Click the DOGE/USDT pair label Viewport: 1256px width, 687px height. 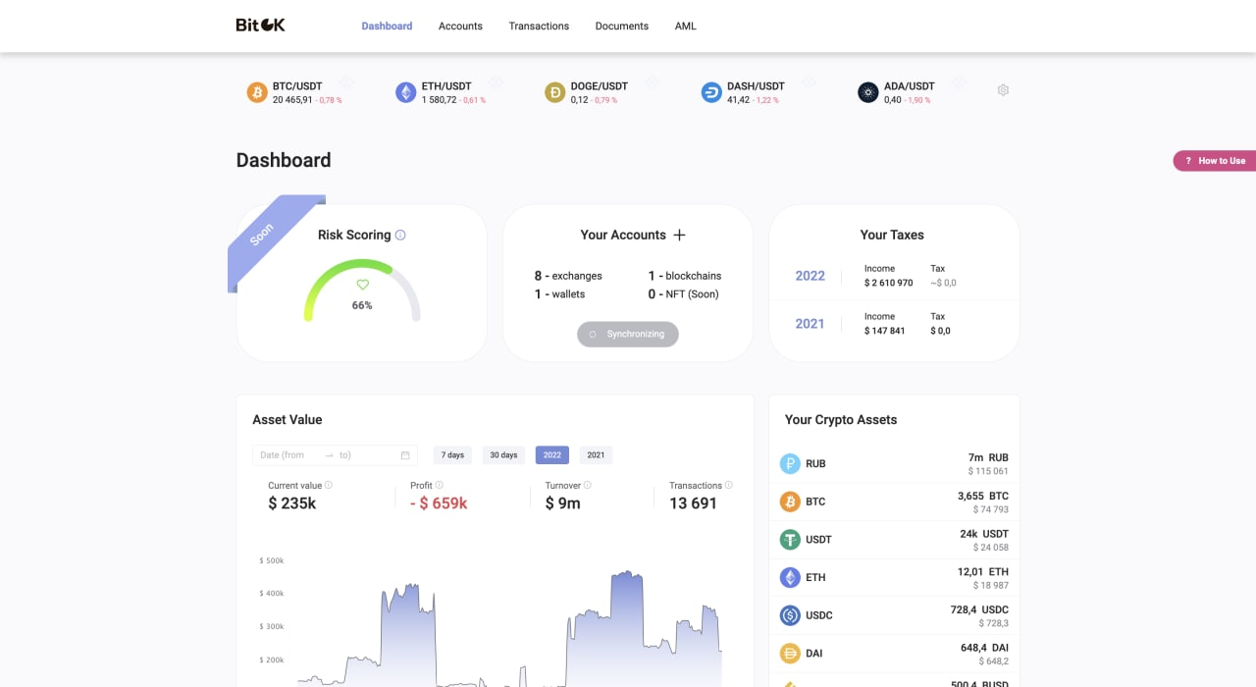pos(600,86)
